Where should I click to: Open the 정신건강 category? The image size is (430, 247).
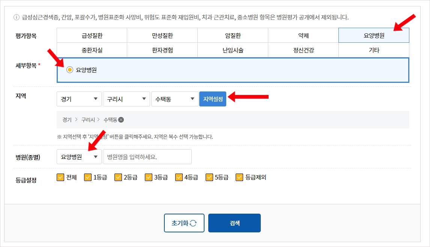coord(303,49)
